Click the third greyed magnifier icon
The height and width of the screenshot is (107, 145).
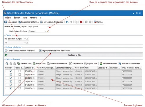tap(15, 64)
